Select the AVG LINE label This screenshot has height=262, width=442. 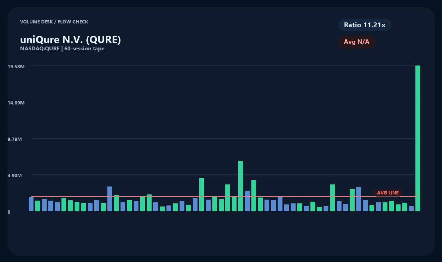388,193
